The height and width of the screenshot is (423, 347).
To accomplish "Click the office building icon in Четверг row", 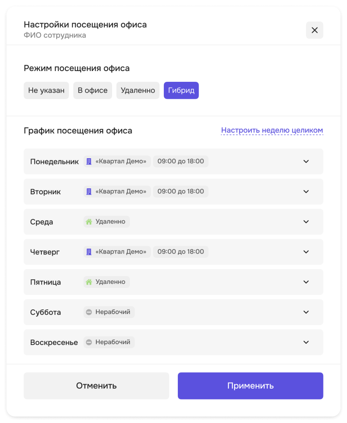I will 89,252.
